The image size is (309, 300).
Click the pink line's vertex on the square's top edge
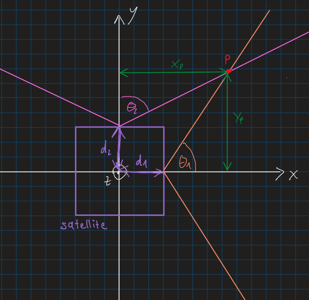119,126
